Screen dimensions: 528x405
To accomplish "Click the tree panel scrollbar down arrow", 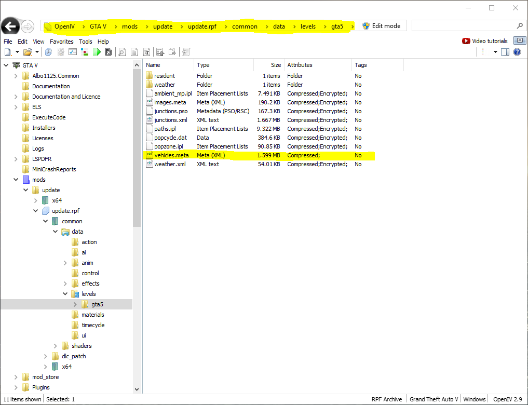I will [137, 389].
